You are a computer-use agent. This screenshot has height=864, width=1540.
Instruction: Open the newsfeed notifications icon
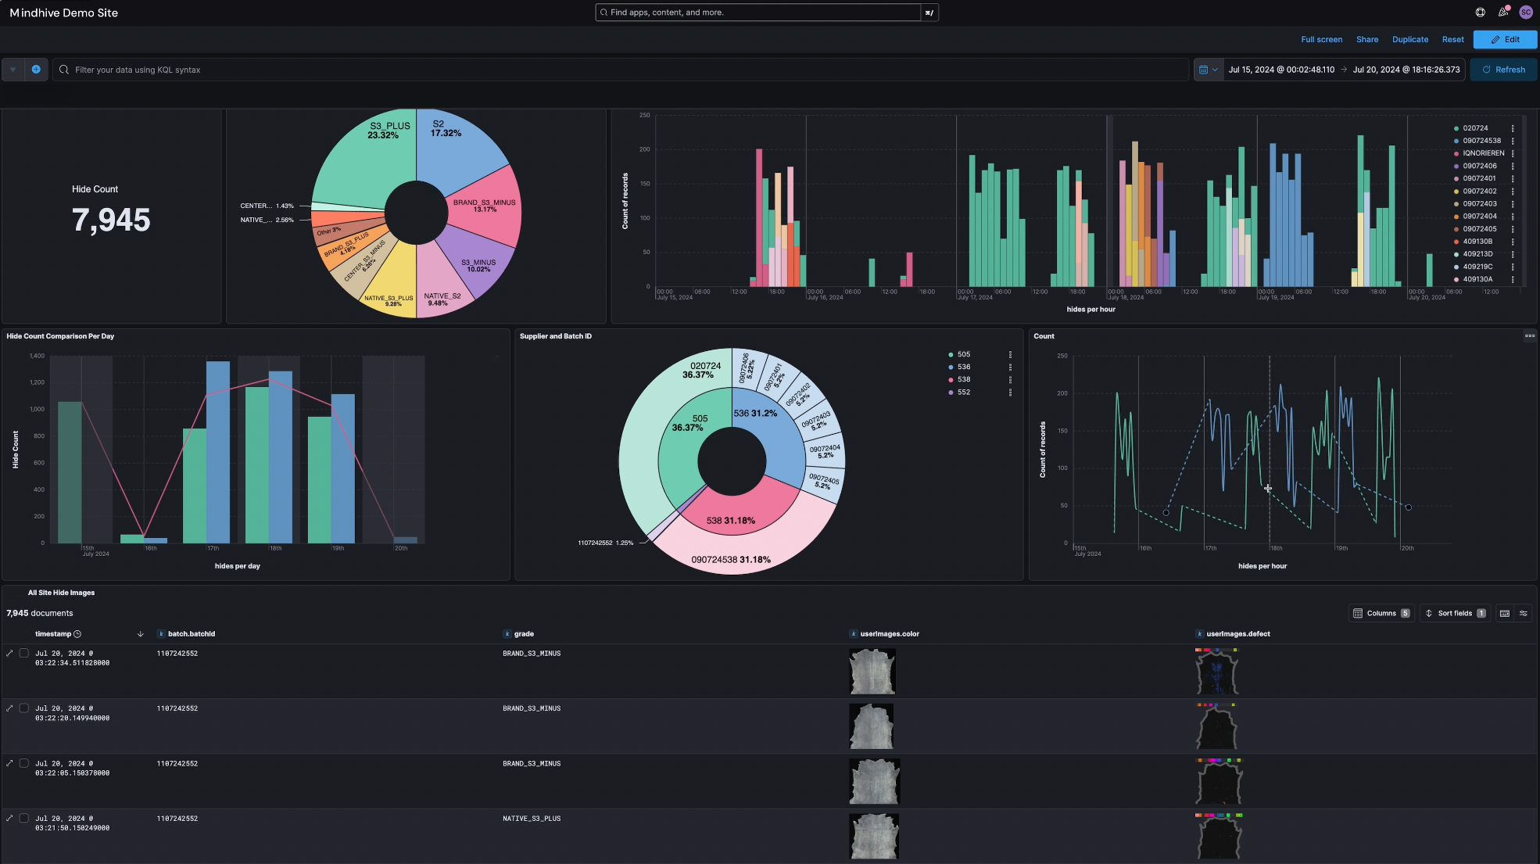[x=1502, y=13]
